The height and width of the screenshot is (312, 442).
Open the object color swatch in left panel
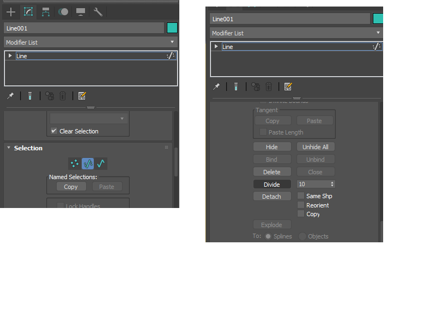pos(172,28)
